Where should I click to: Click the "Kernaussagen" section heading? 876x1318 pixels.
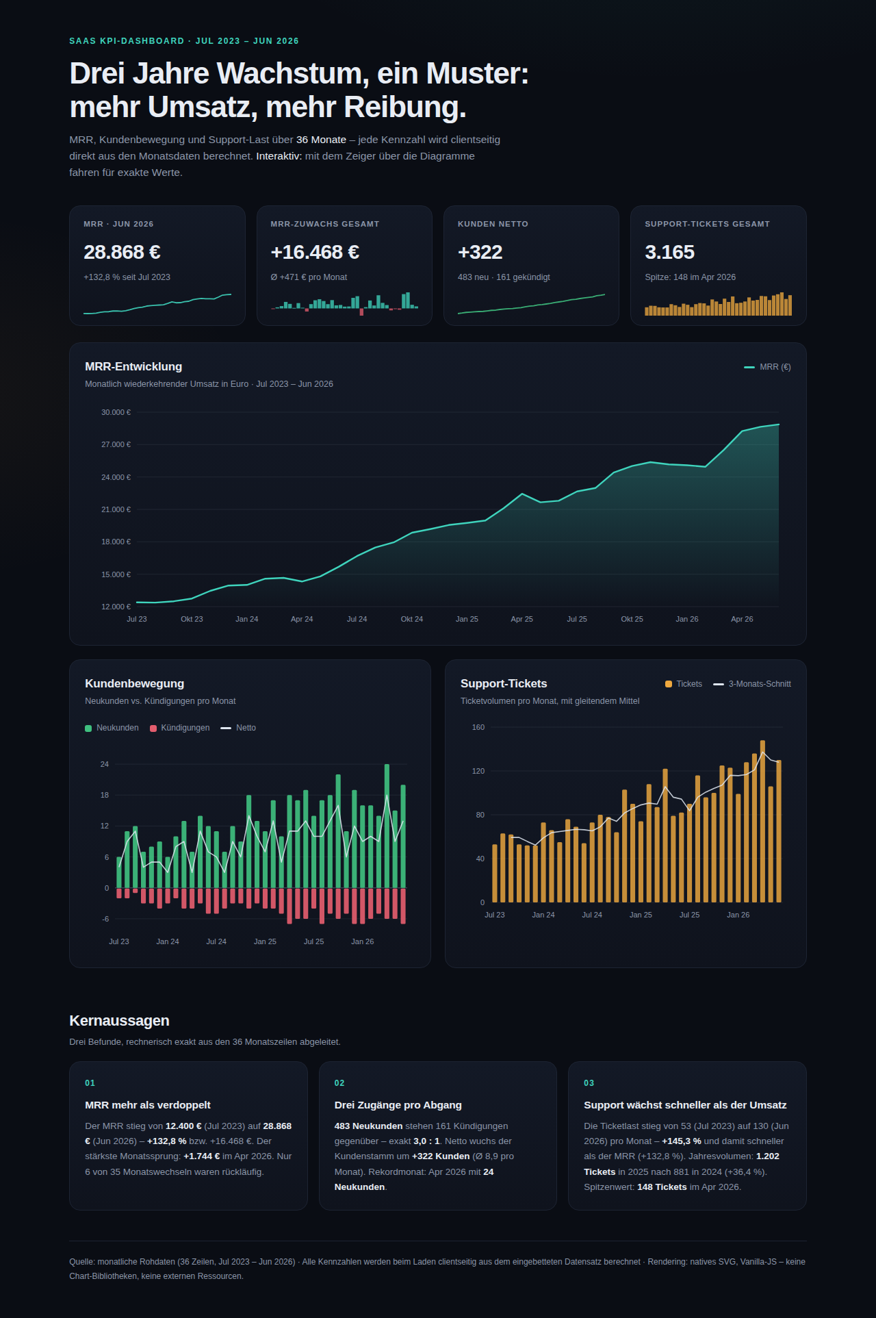119,1021
